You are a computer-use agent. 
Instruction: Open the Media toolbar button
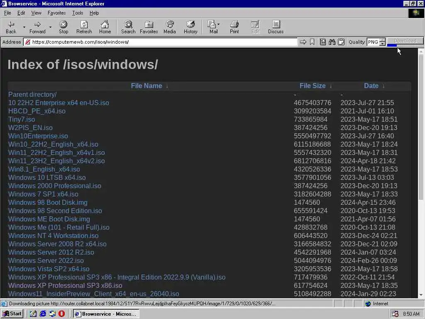pyautogui.click(x=170, y=27)
